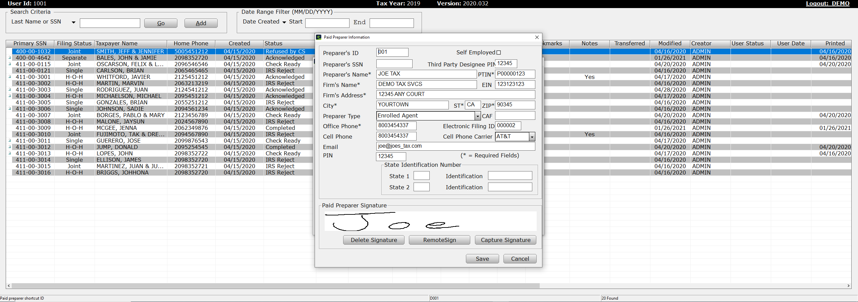Click lock icon beside RODRIGUEZ, JUAN row
The image size is (858, 302).
[x=10, y=90]
